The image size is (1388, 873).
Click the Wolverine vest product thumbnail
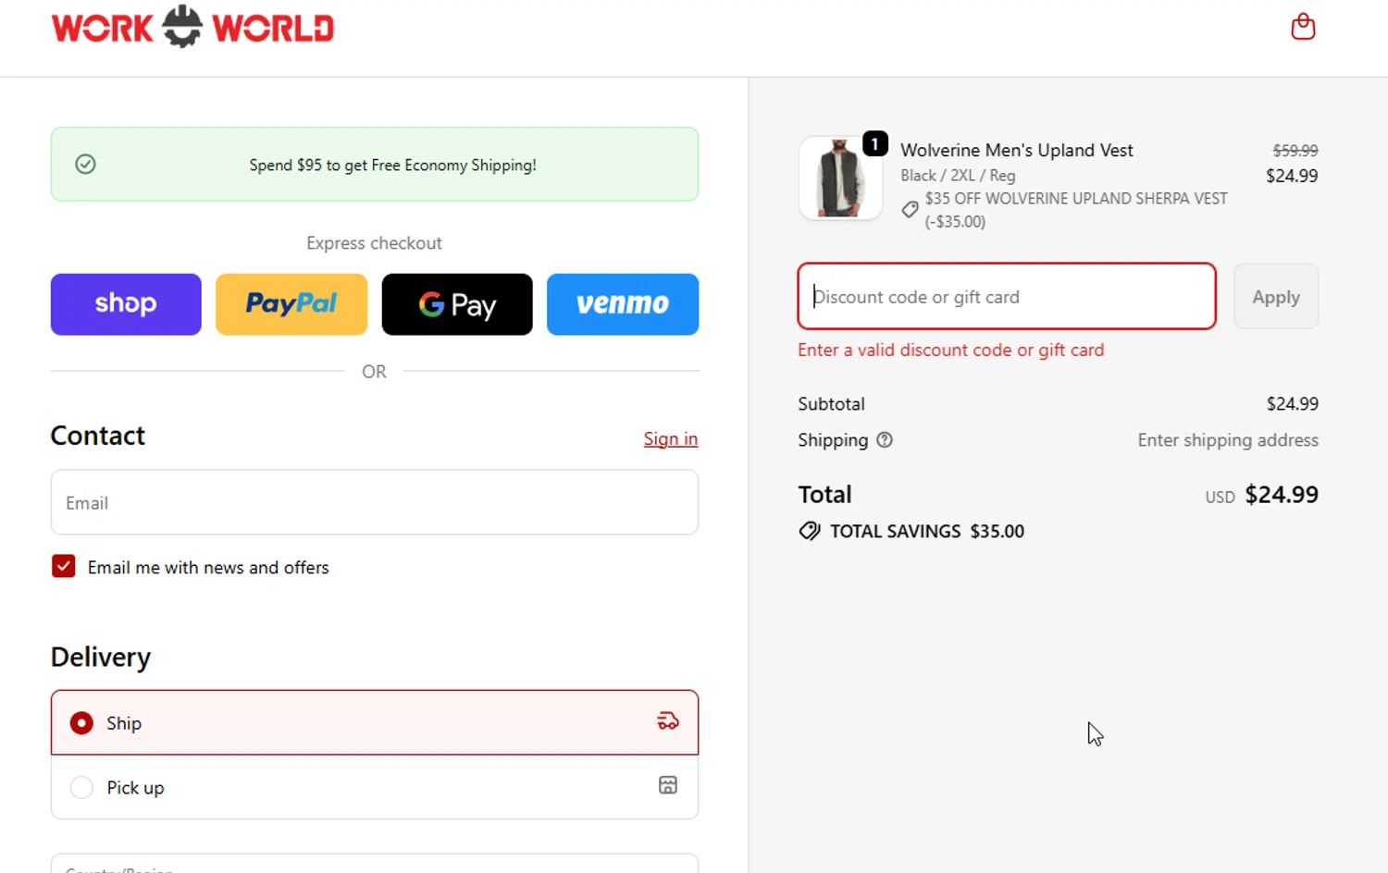pos(840,178)
